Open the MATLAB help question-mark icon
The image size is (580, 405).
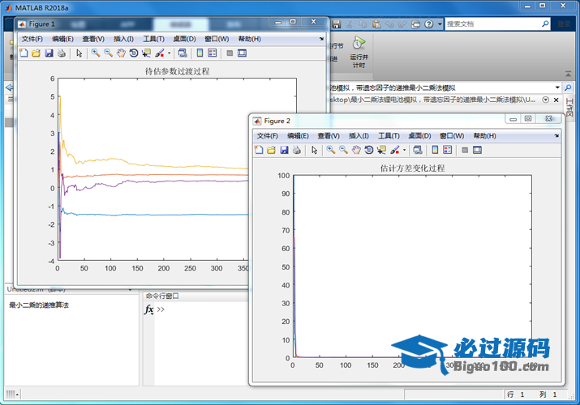(x=427, y=24)
